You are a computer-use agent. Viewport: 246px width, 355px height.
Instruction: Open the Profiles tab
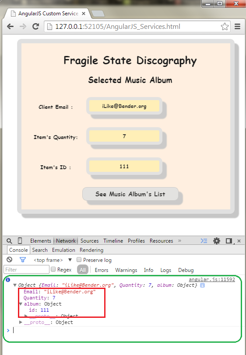click(x=136, y=241)
